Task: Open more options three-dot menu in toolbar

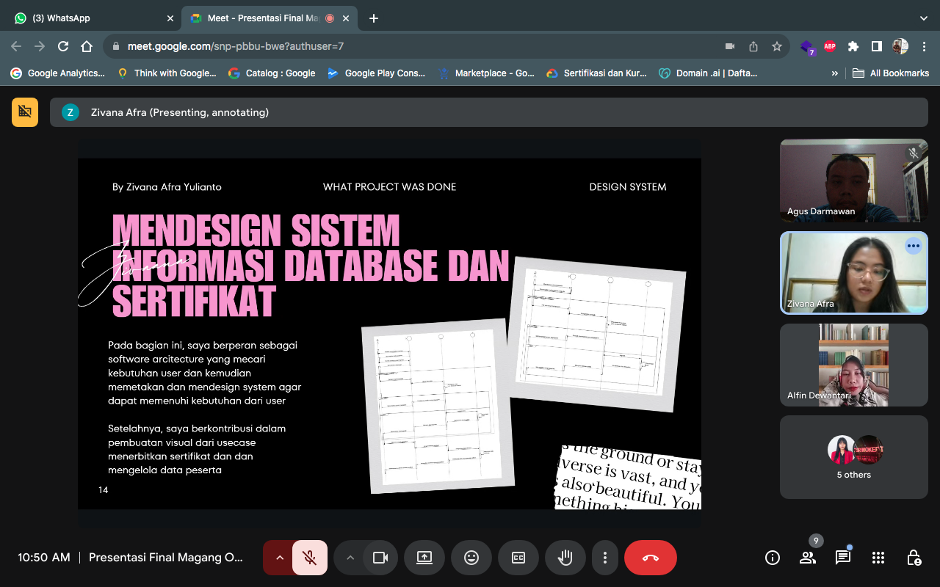Action: [604, 558]
